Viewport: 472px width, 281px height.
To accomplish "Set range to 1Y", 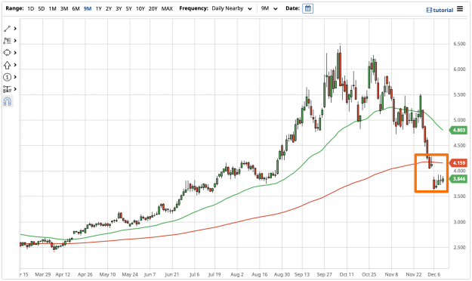I will click(x=98, y=9).
